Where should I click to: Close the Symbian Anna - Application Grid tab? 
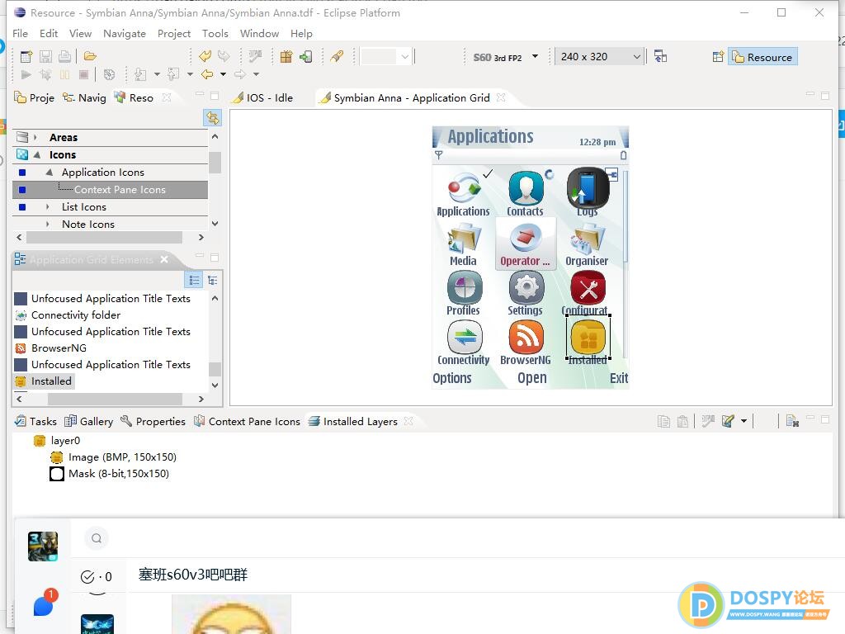point(501,97)
